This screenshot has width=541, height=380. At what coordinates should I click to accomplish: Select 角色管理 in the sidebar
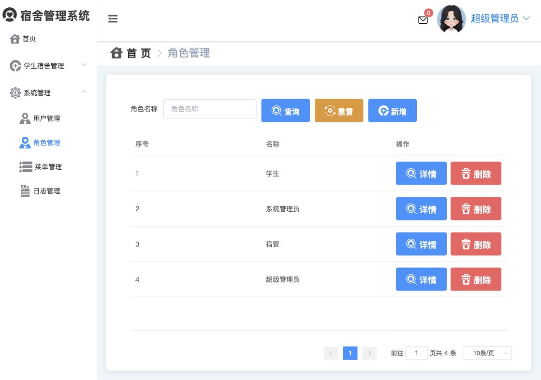46,143
